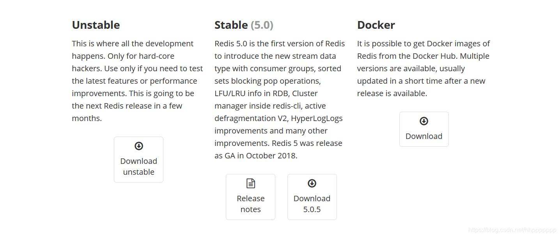The height and width of the screenshot is (237, 560).
Task: Select the "Unstable" section heading
Action: pos(96,25)
